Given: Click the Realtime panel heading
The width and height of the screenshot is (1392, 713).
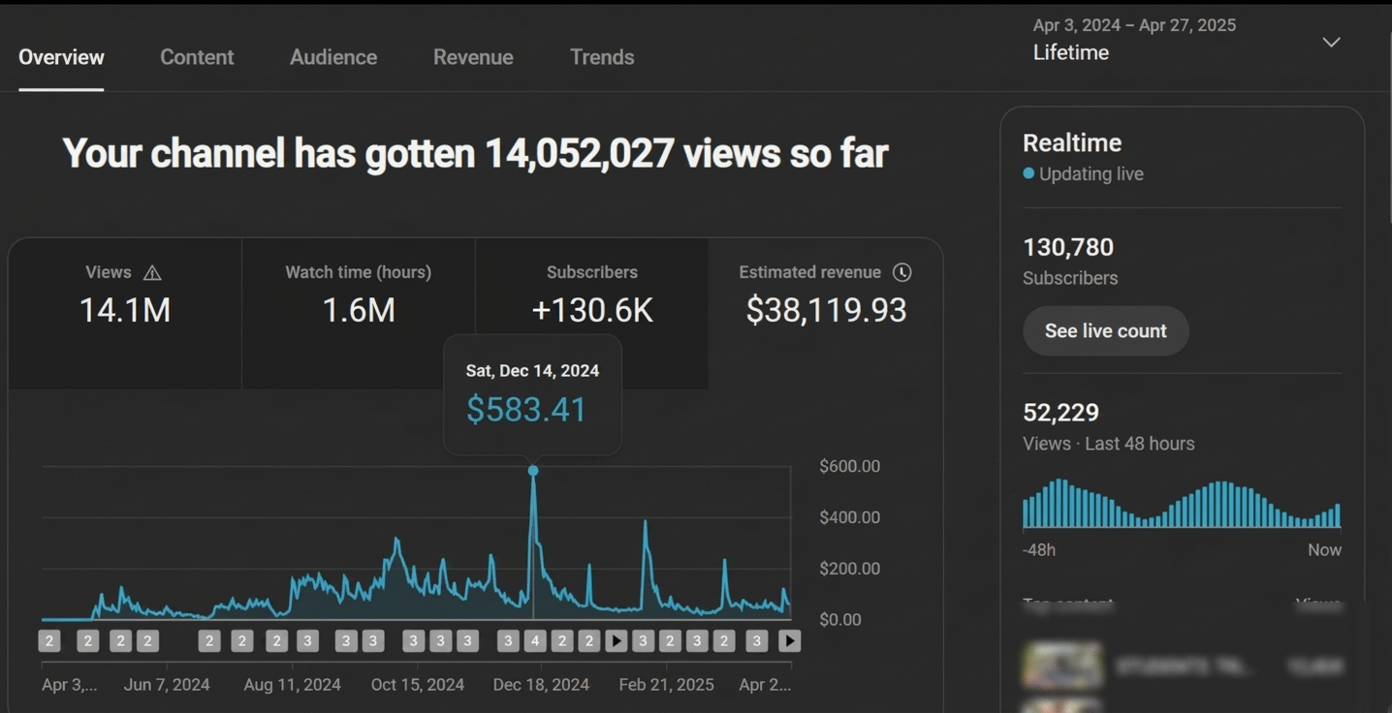Looking at the screenshot, I should 1072,142.
